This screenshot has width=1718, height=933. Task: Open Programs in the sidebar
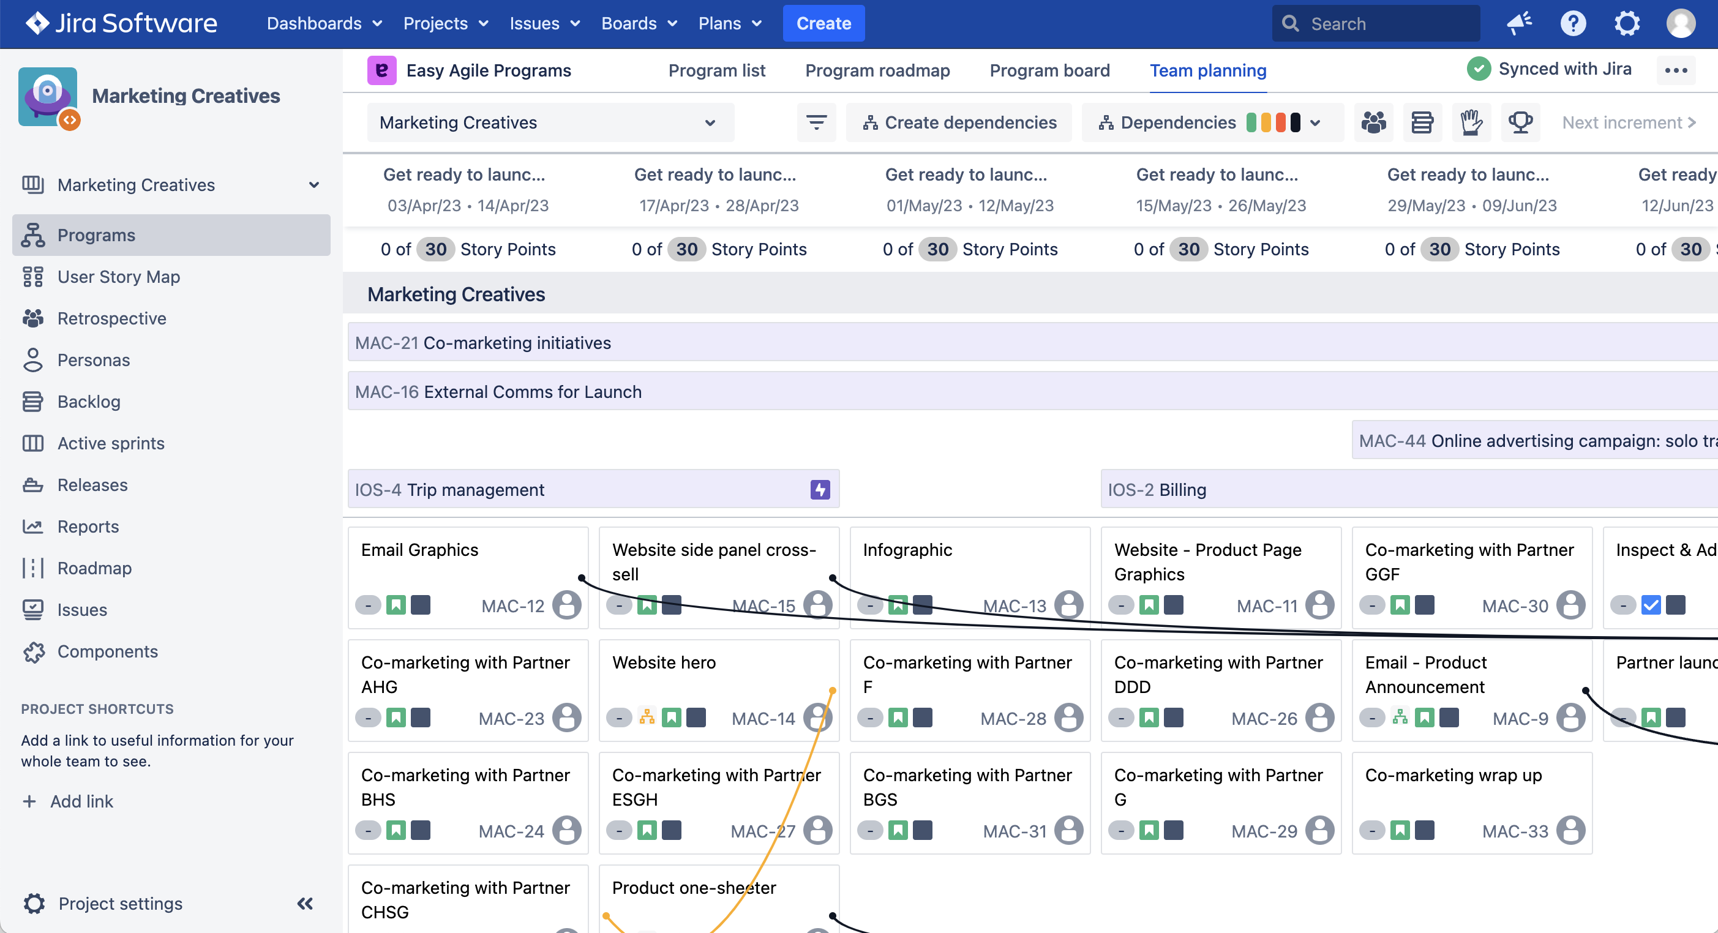(x=171, y=234)
